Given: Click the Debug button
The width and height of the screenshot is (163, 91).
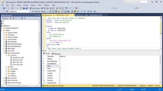Looking at the screenshot, I should click(43, 11).
